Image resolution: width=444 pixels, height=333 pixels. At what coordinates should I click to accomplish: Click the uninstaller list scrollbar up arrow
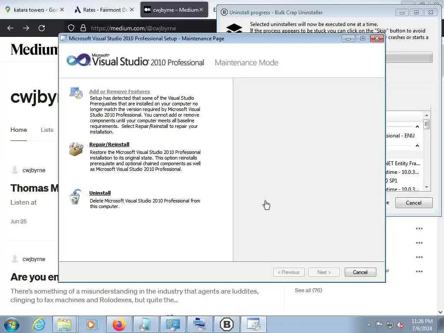(x=427, y=115)
